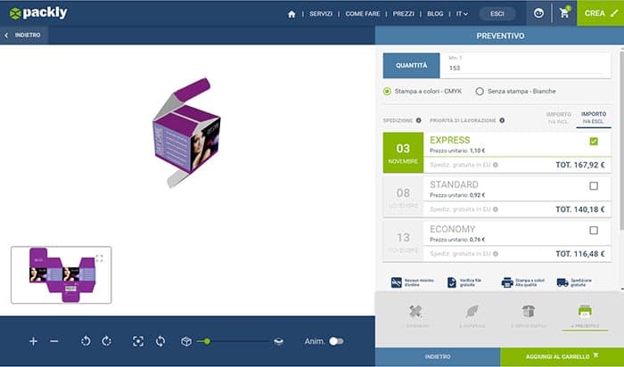The width and height of the screenshot is (624, 367).
Task: Click the 03 Novembre Express date tile
Action: [403, 152]
